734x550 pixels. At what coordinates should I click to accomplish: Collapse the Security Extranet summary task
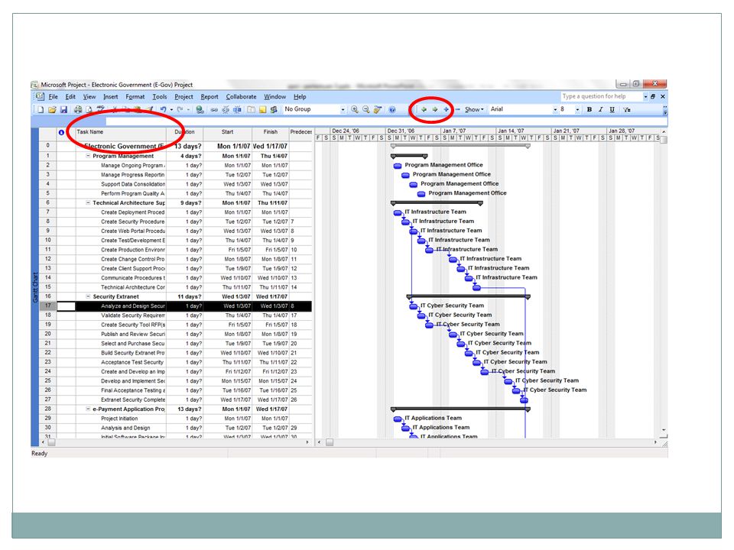87,296
